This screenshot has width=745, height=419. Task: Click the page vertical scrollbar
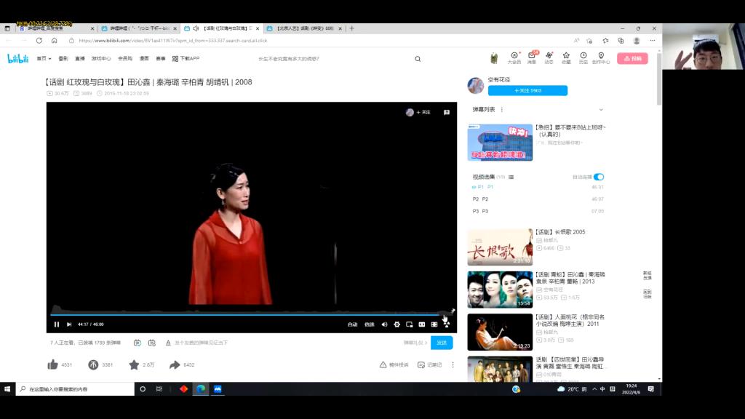pos(659,81)
